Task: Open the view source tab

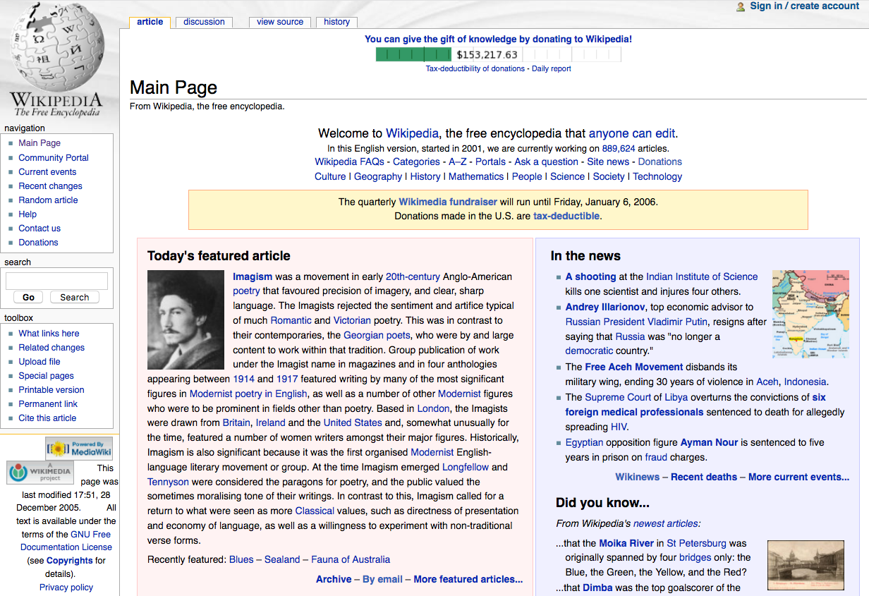Action: [280, 22]
